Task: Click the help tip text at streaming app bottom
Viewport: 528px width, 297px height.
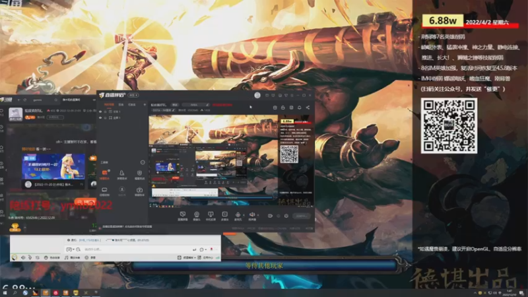Action: click(x=127, y=226)
